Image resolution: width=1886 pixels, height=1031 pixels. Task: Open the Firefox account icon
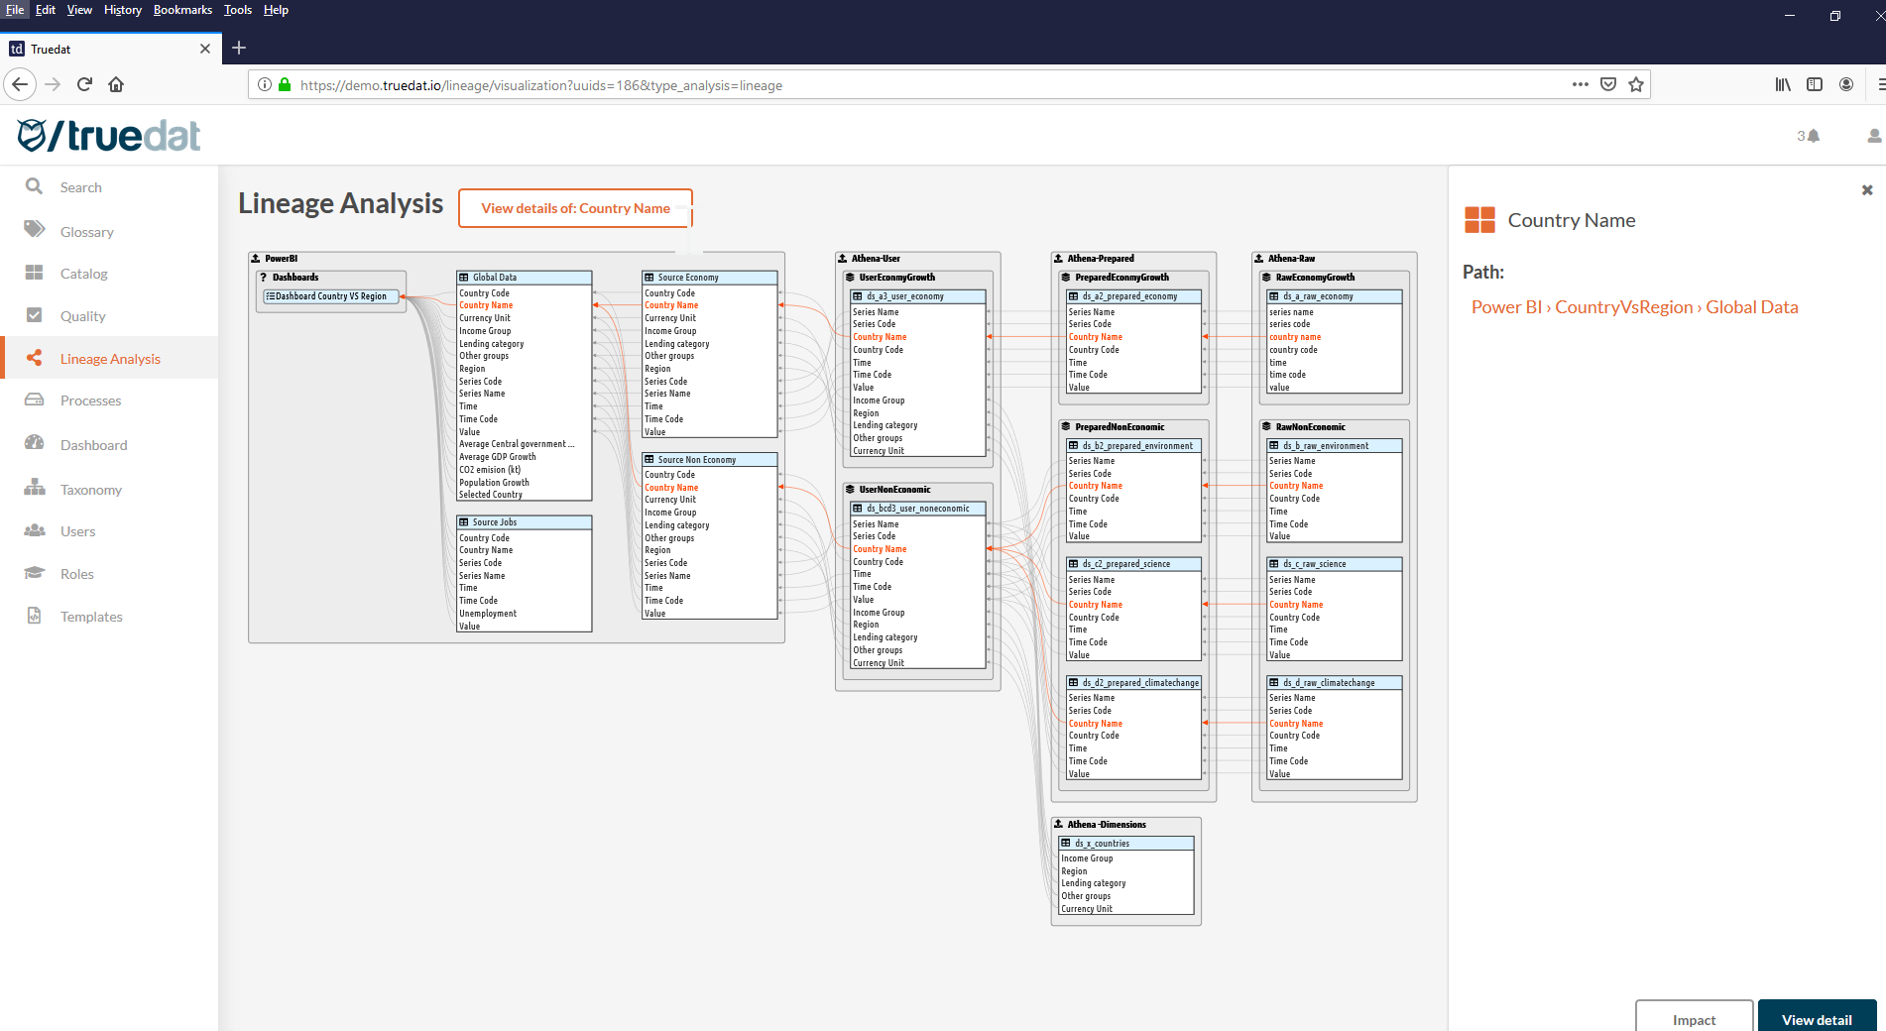pos(1846,84)
